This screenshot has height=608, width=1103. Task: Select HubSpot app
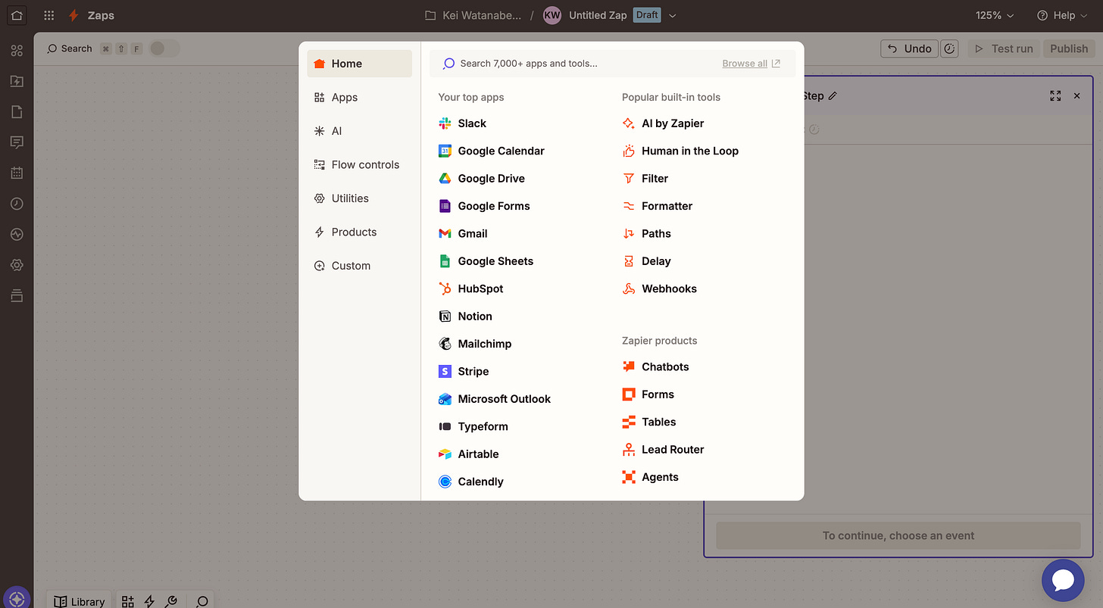coord(470,288)
